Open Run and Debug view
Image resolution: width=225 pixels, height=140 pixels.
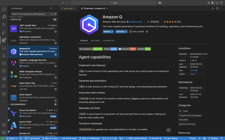click(4, 32)
